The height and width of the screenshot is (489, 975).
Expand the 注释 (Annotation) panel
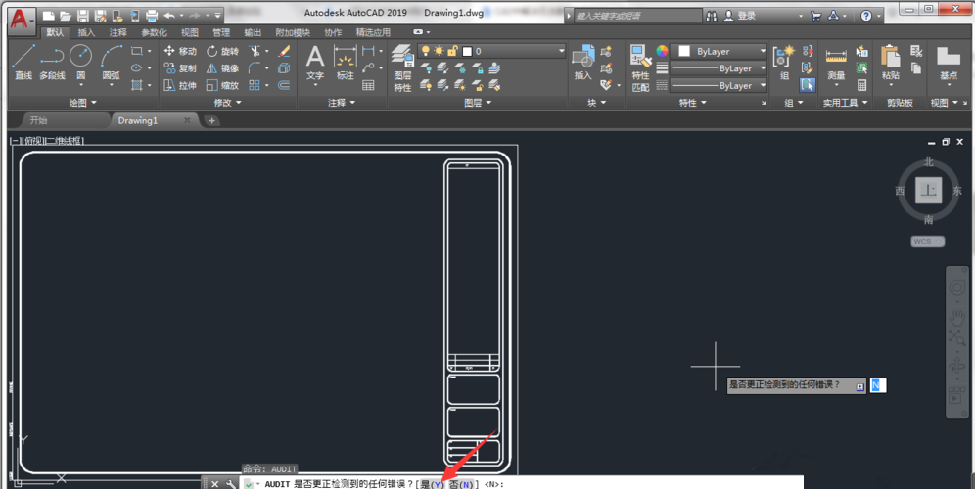point(342,103)
